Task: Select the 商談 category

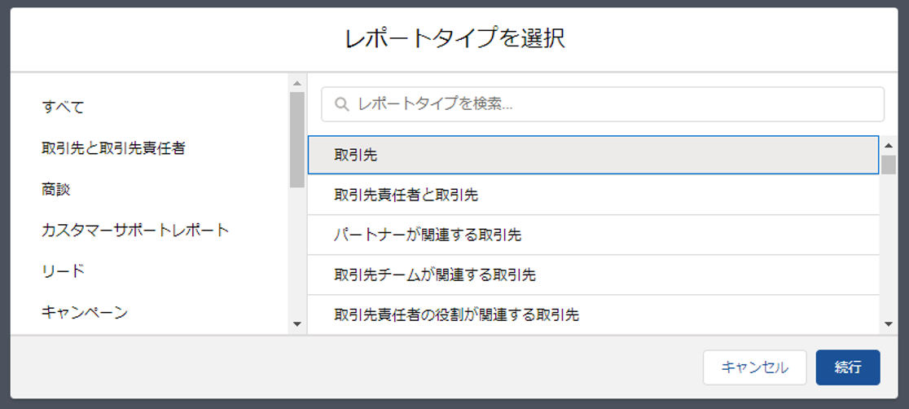Action: (56, 190)
